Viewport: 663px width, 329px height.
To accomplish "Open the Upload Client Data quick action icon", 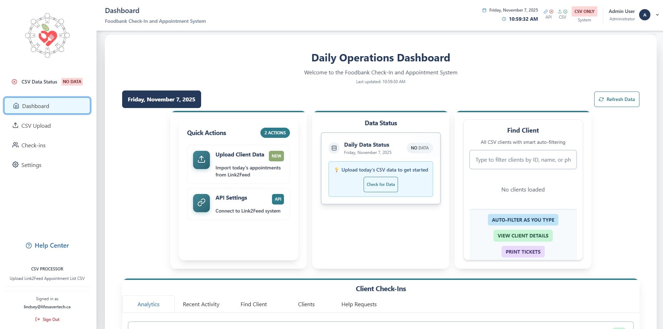I will (x=201, y=160).
